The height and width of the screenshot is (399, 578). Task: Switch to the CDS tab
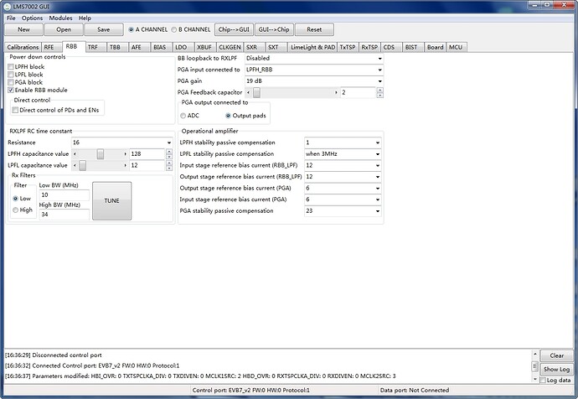(x=391, y=47)
